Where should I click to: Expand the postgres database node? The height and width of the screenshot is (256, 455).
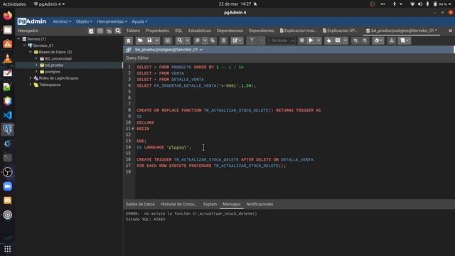(x=36, y=72)
